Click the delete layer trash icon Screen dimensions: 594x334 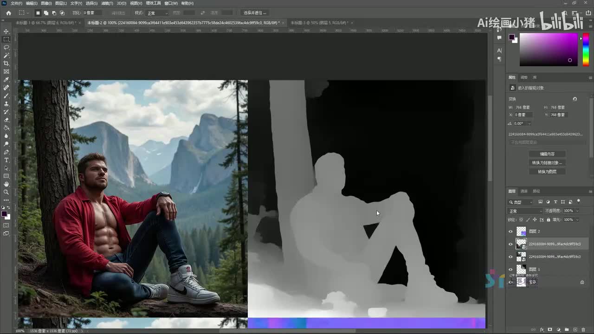click(x=583, y=330)
